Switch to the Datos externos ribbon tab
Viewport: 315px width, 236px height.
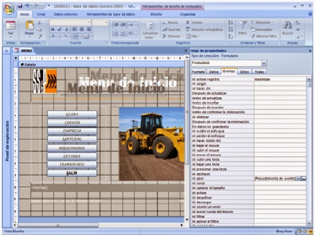click(66, 14)
